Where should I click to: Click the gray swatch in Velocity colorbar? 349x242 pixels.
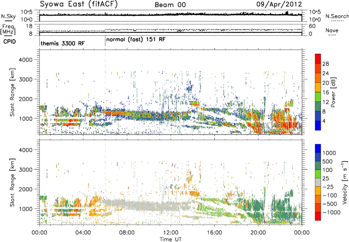[x=318, y=183]
